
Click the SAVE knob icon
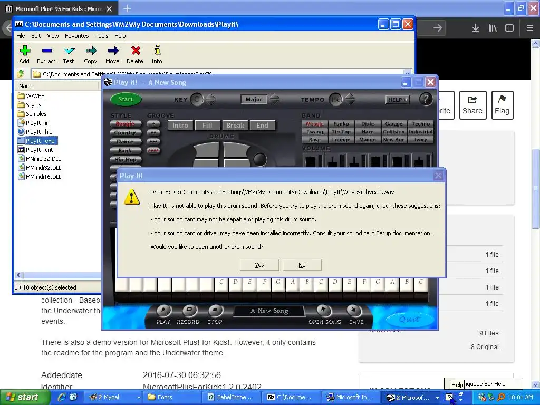[354, 310]
